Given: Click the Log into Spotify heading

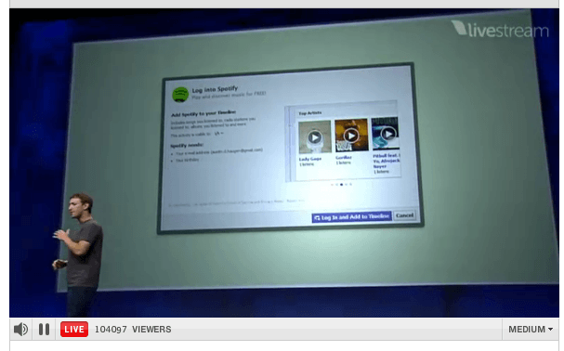Looking at the screenshot, I should (215, 89).
